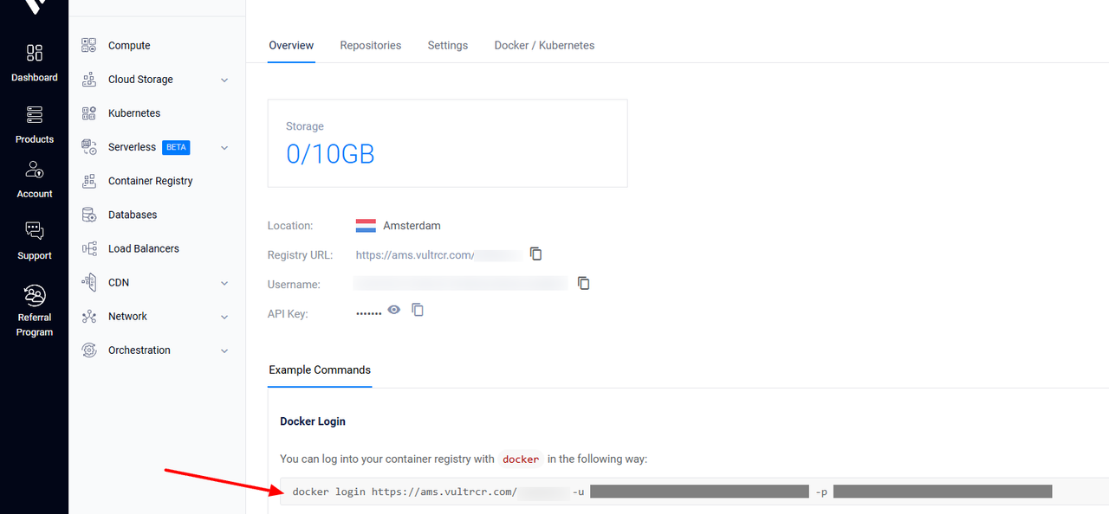The image size is (1109, 514).
Task: Expand the CDN submenu chevron
Action: coord(224,283)
